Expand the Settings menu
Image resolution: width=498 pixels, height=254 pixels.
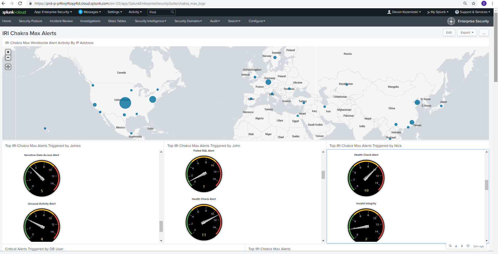point(115,12)
